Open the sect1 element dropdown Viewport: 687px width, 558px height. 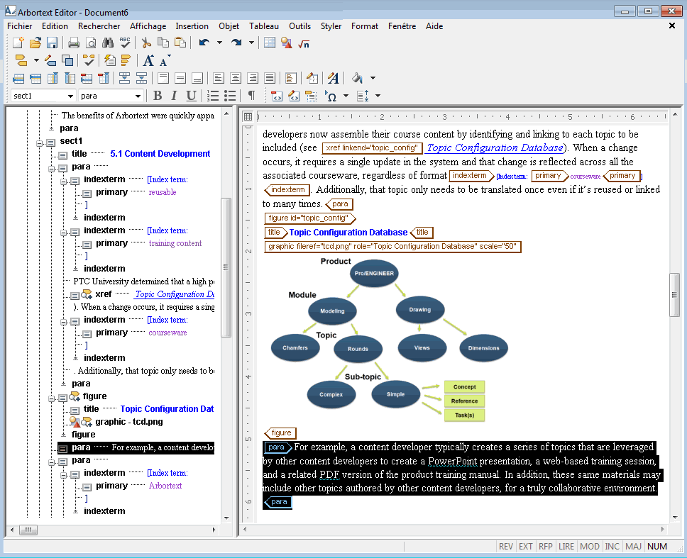(x=70, y=96)
